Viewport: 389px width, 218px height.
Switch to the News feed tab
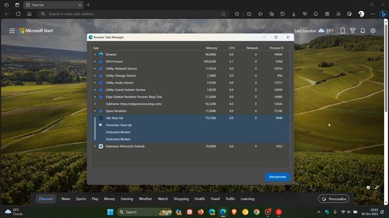click(66, 199)
